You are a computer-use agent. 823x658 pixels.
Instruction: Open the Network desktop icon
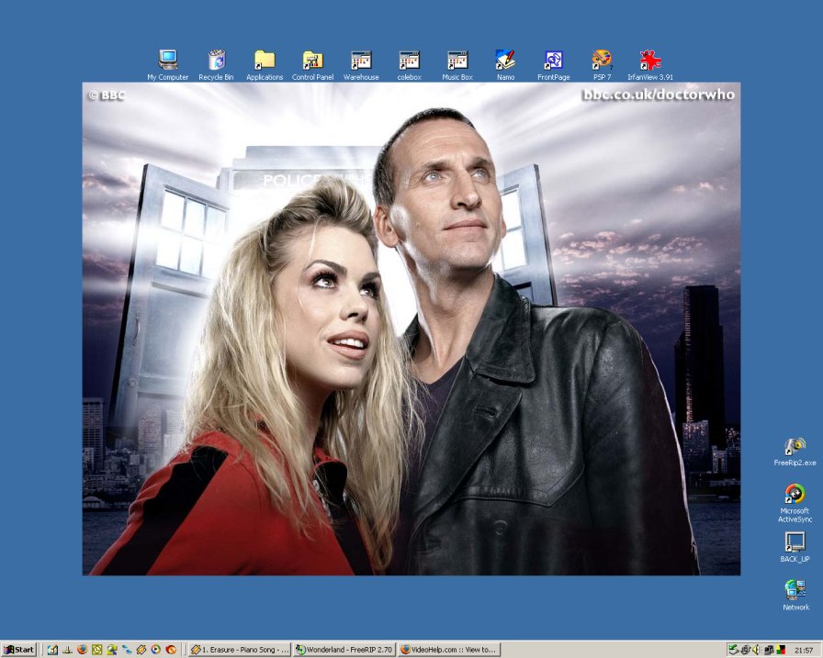pyautogui.click(x=795, y=596)
